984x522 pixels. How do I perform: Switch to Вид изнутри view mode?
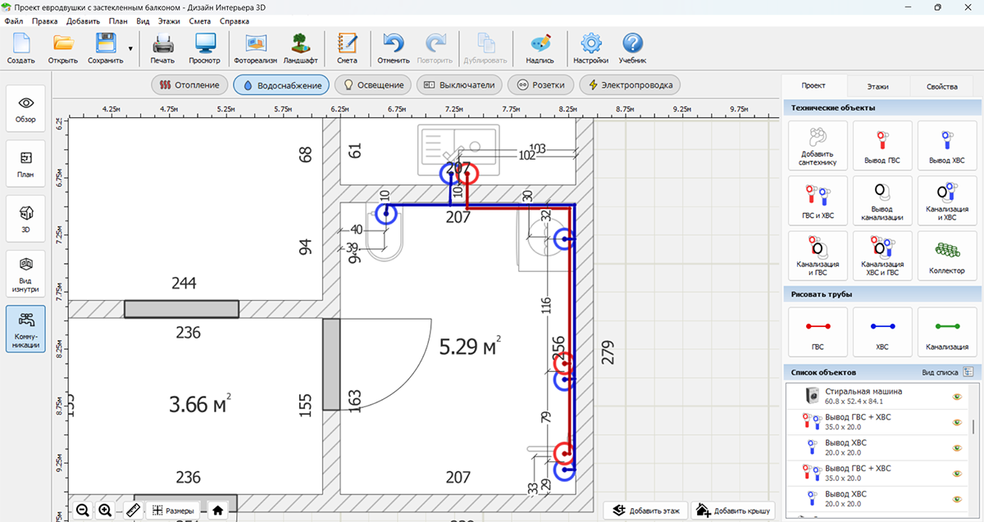25,274
